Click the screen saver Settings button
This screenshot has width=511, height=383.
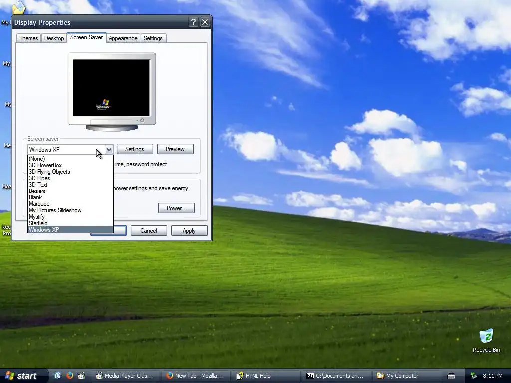click(x=135, y=149)
